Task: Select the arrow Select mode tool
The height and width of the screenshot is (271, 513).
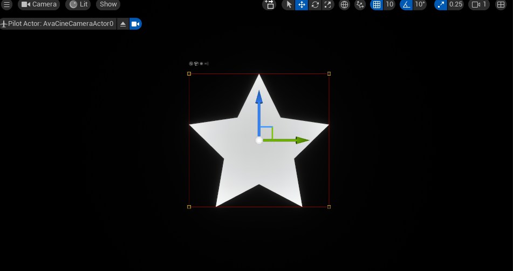Action: [x=289, y=4]
